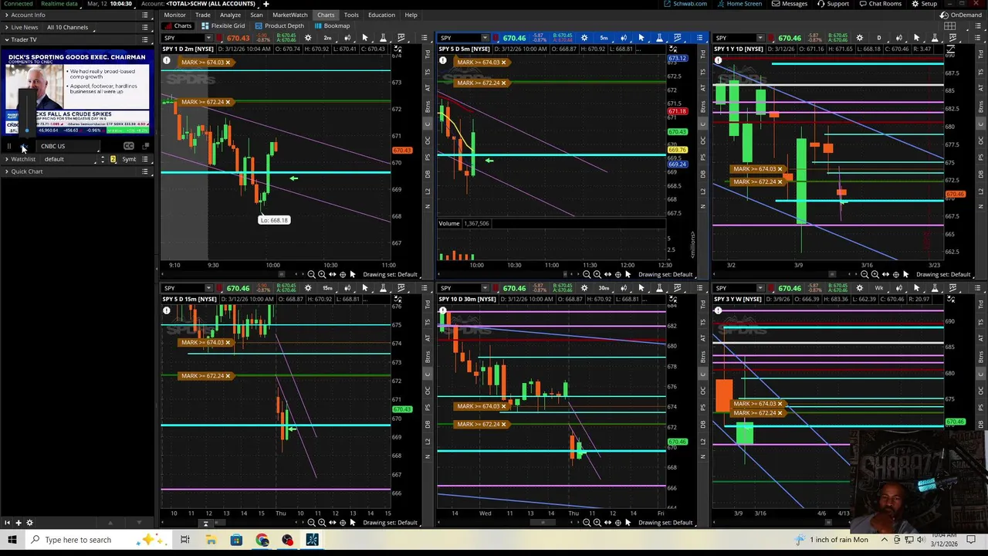Open settings gear on SPY weekly chart
Image resolution: width=988 pixels, height=556 pixels.
coord(859,288)
